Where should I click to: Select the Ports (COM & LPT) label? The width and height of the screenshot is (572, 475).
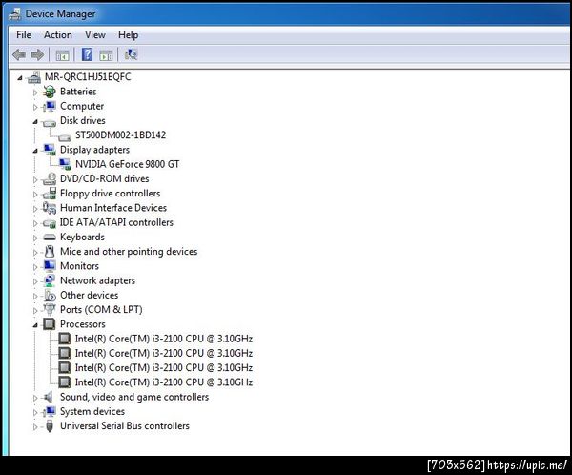pyautogui.click(x=101, y=310)
